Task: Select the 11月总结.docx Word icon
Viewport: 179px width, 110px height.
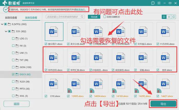Action: coord(165,32)
